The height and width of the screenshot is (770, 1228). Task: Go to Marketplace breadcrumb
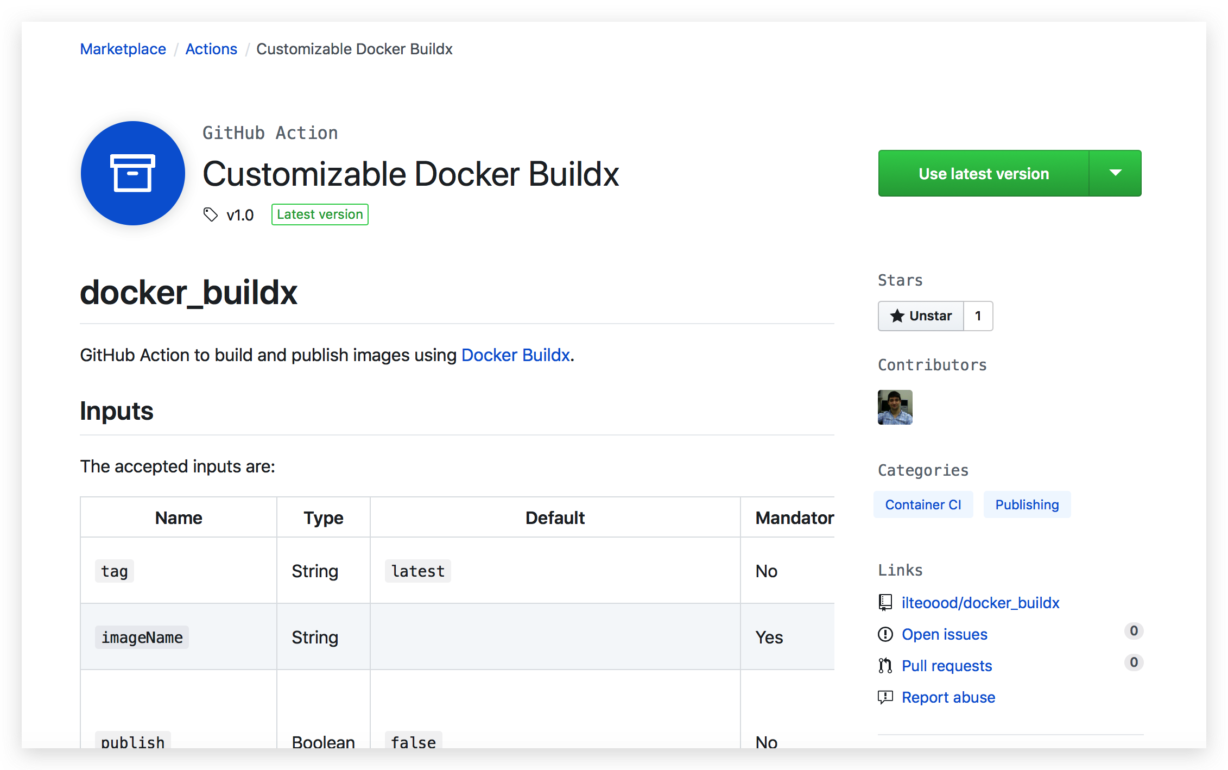(123, 49)
